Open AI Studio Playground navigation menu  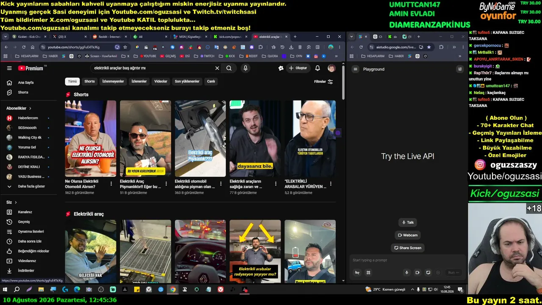coord(356,69)
